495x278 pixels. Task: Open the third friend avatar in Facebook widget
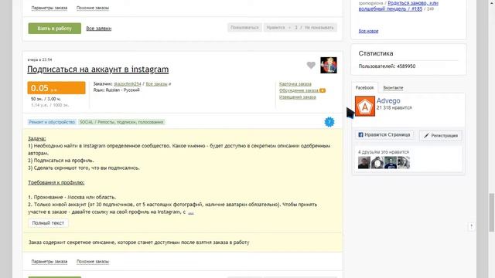coord(391,163)
